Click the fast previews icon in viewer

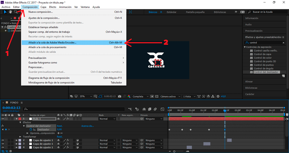click(x=203, y=96)
